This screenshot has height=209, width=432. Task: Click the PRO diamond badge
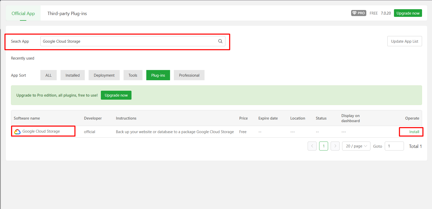click(359, 13)
